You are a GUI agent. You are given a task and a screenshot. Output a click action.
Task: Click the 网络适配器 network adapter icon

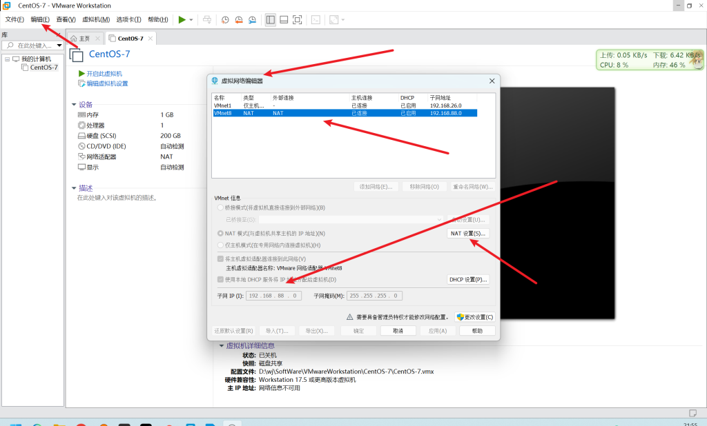[81, 156]
